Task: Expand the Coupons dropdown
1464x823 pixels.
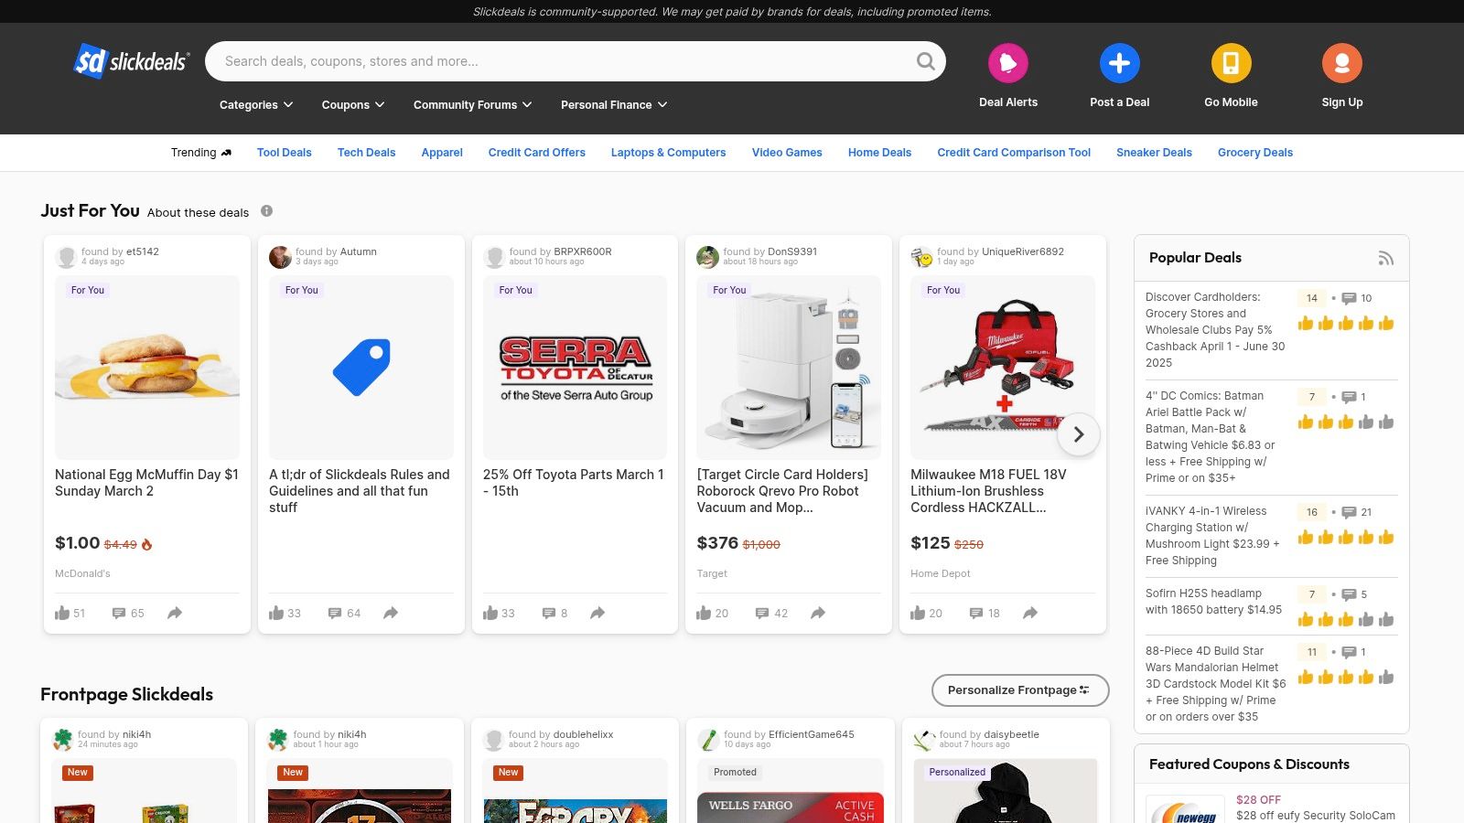Action: [353, 105]
